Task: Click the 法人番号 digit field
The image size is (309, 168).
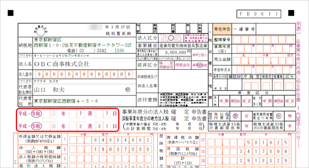Action: click(x=84, y=74)
